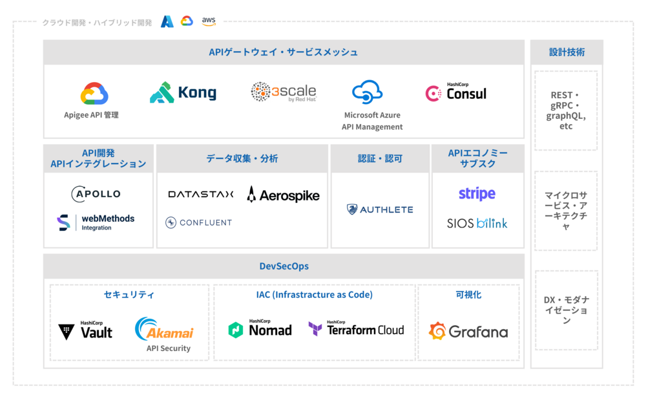Click the 'データ収集・分析' heading

click(242, 159)
